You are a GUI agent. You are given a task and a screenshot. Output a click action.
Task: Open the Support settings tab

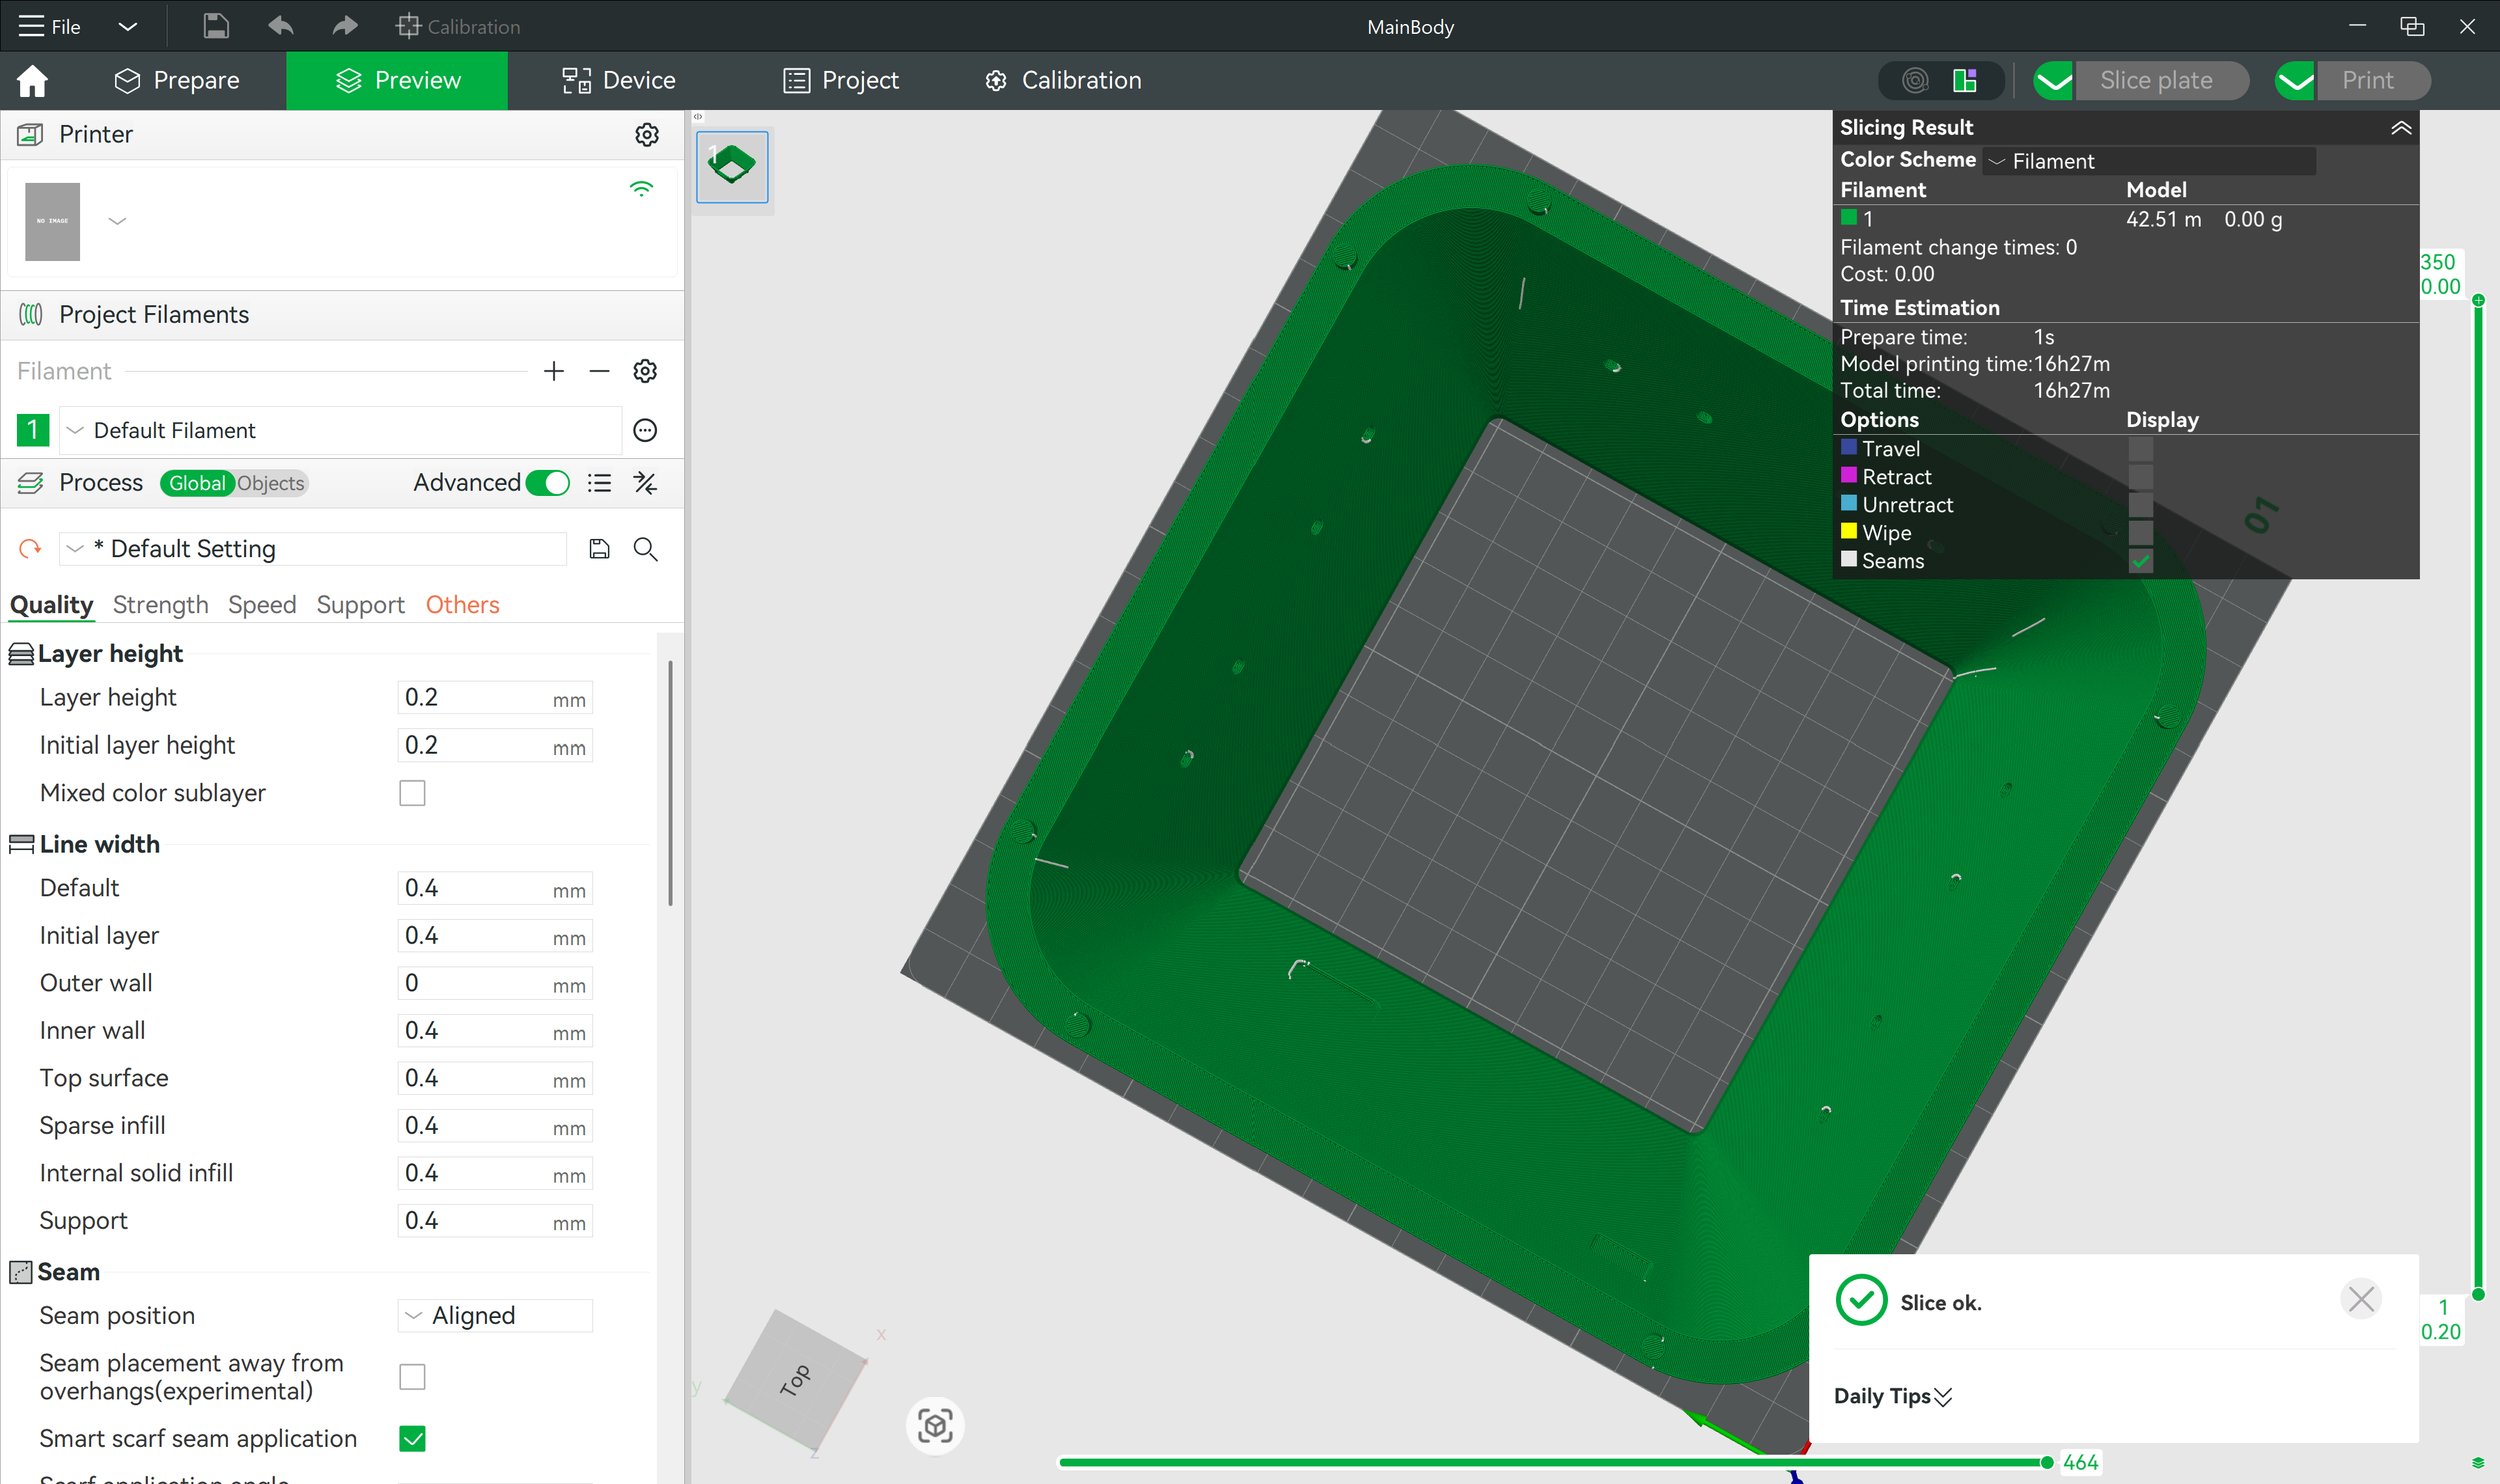[x=360, y=604]
